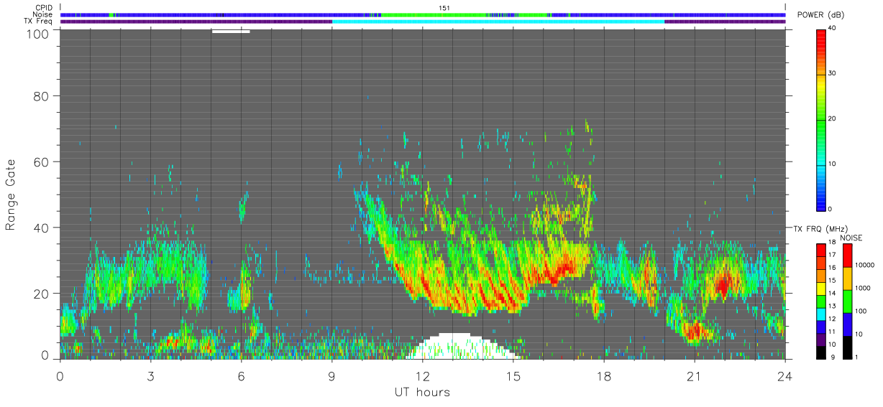Click the 0 tick under the UT hours axis

coord(60,377)
